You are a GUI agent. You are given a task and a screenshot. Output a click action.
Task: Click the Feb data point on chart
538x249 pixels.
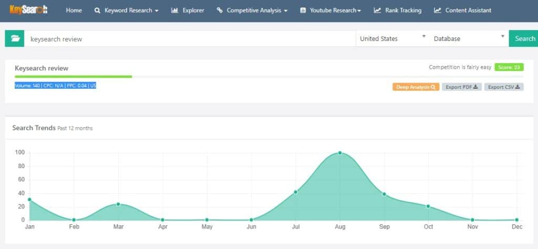(74, 220)
